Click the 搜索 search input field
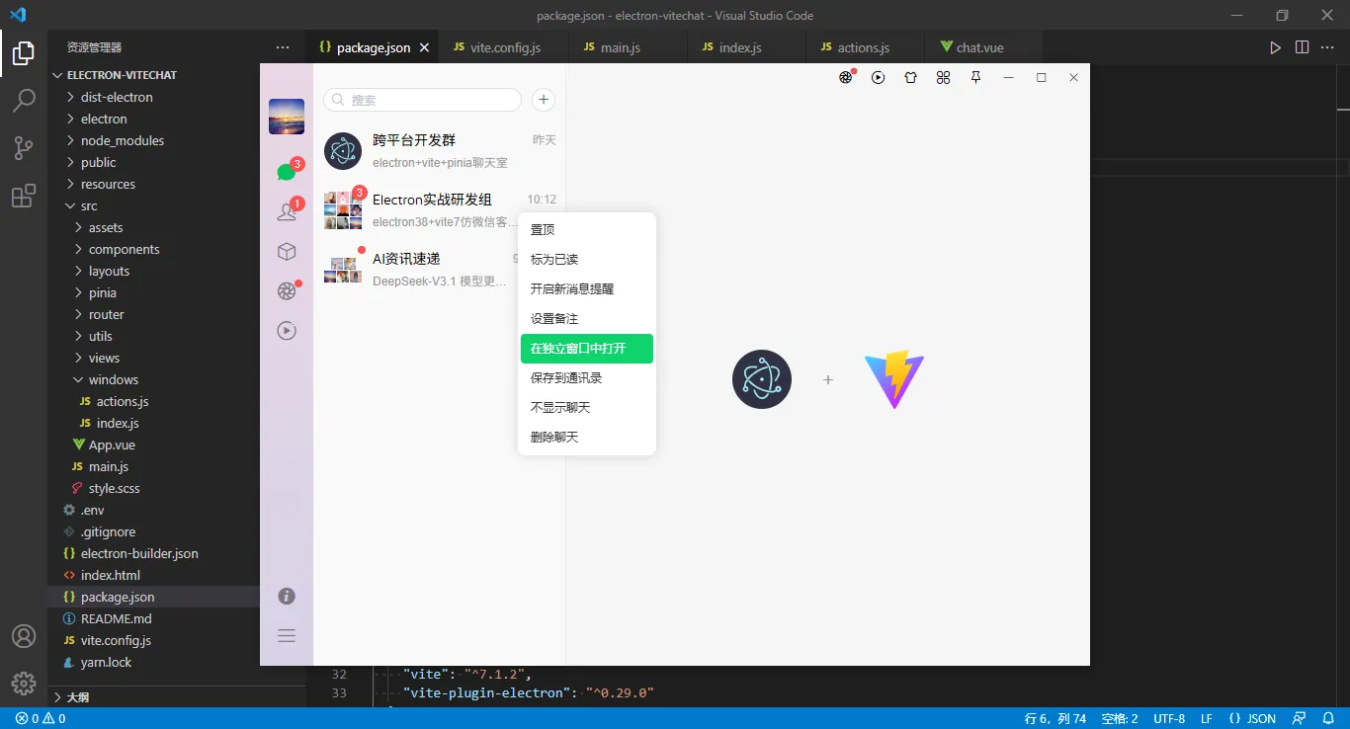 tap(422, 100)
